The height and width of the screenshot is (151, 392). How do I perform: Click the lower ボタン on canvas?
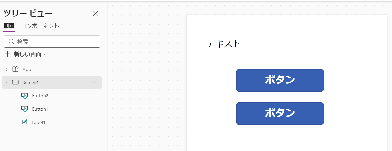280,113
